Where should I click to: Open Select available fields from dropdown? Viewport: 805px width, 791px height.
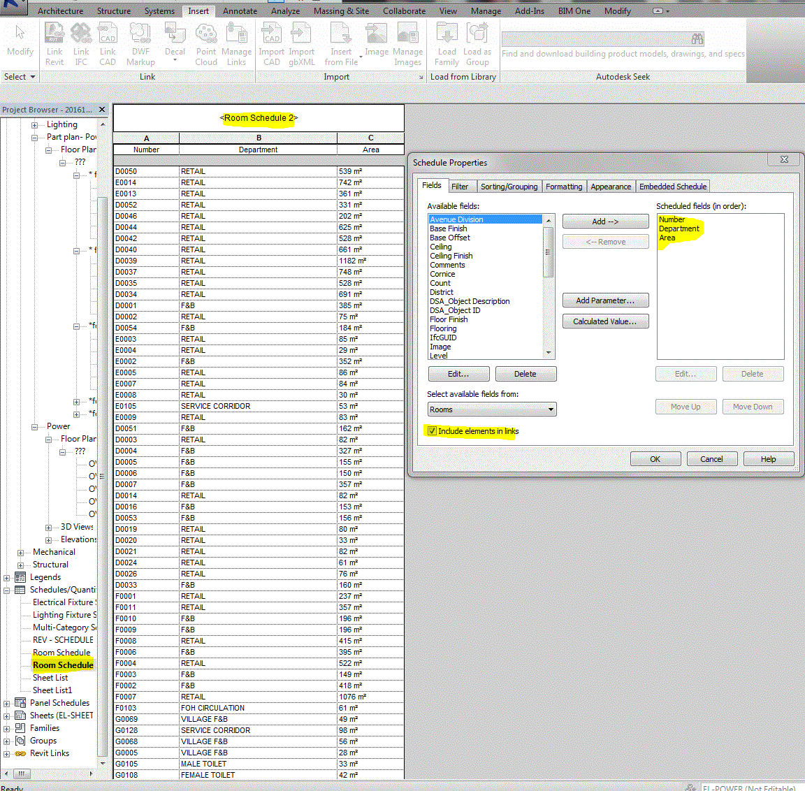(492, 409)
